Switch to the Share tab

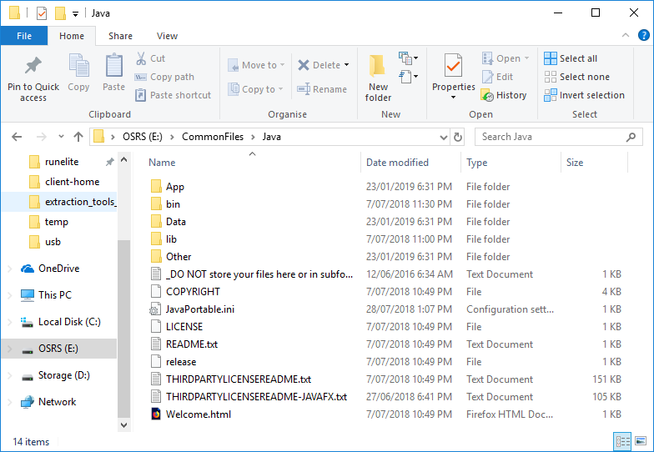(x=120, y=36)
